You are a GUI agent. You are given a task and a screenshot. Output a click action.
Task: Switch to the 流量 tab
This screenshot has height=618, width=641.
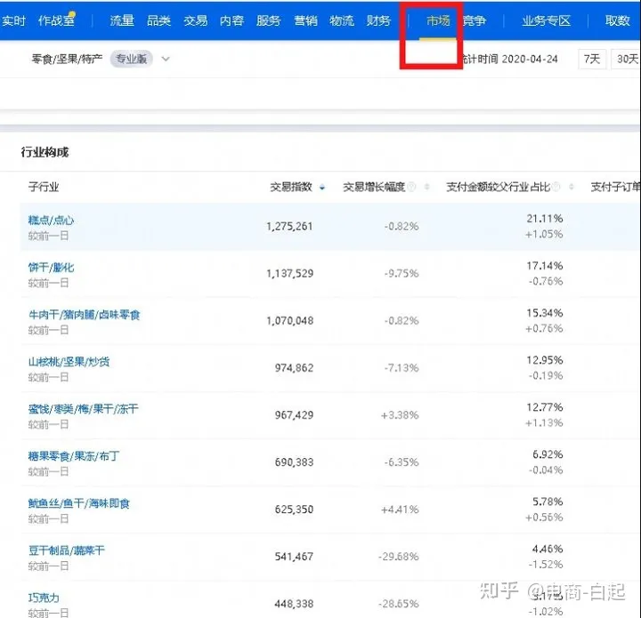(x=122, y=20)
